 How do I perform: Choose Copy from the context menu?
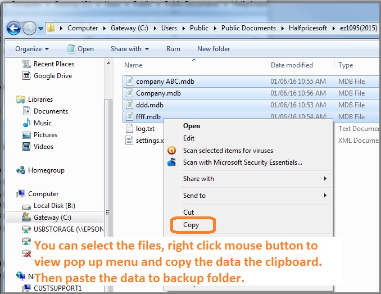click(191, 225)
